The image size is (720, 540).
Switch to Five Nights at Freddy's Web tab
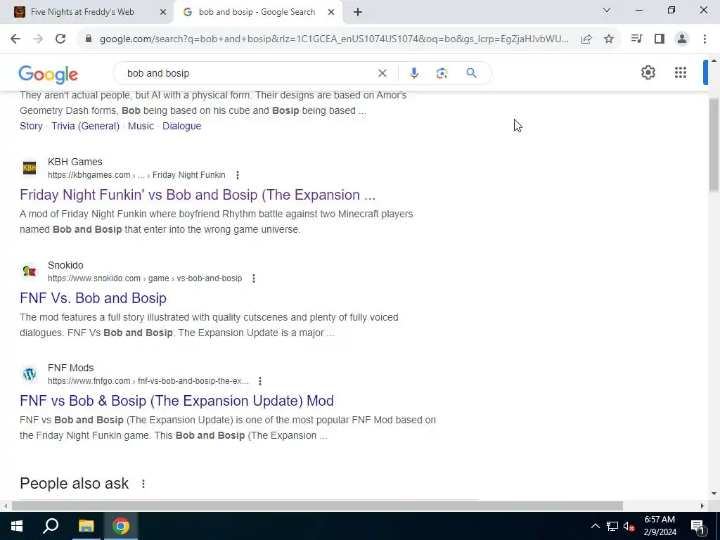pyautogui.click(x=83, y=12)
